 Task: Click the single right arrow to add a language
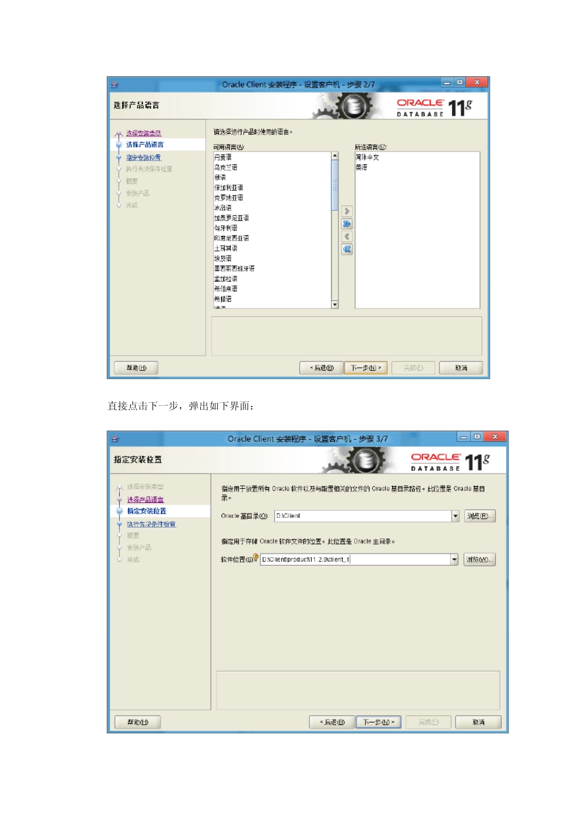pyautogui.click(x=347, y=211)
